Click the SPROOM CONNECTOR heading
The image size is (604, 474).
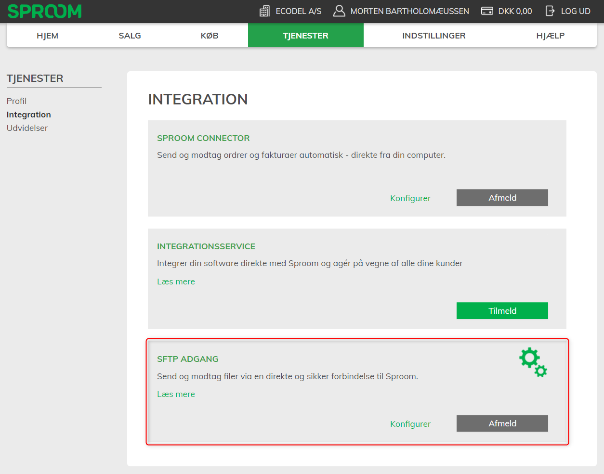pos(203,138)
